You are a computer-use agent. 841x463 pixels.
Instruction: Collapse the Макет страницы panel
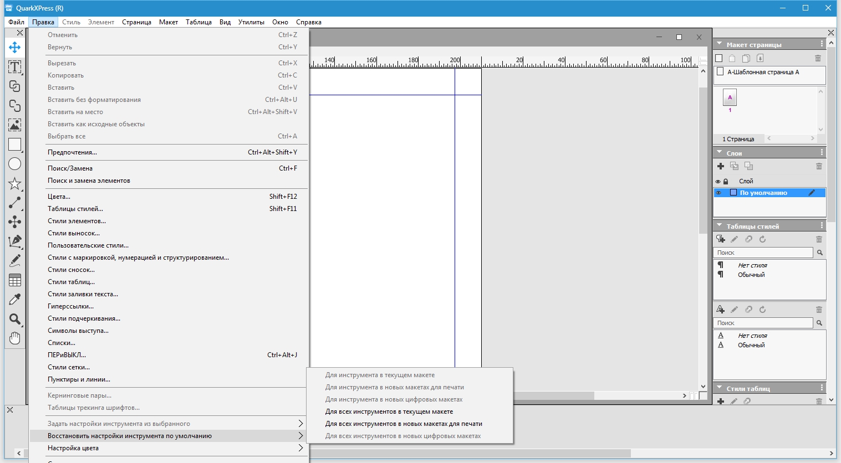click(720, 44)
